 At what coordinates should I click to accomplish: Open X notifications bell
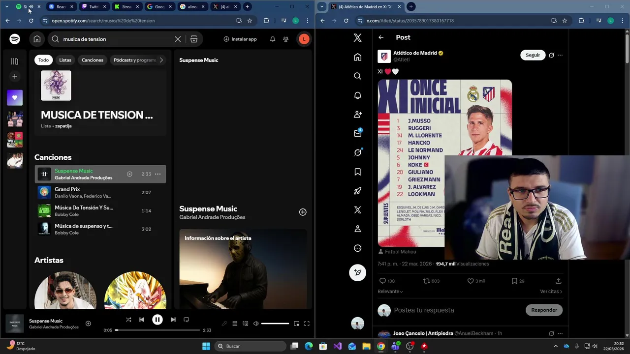[x=358, y=95]
